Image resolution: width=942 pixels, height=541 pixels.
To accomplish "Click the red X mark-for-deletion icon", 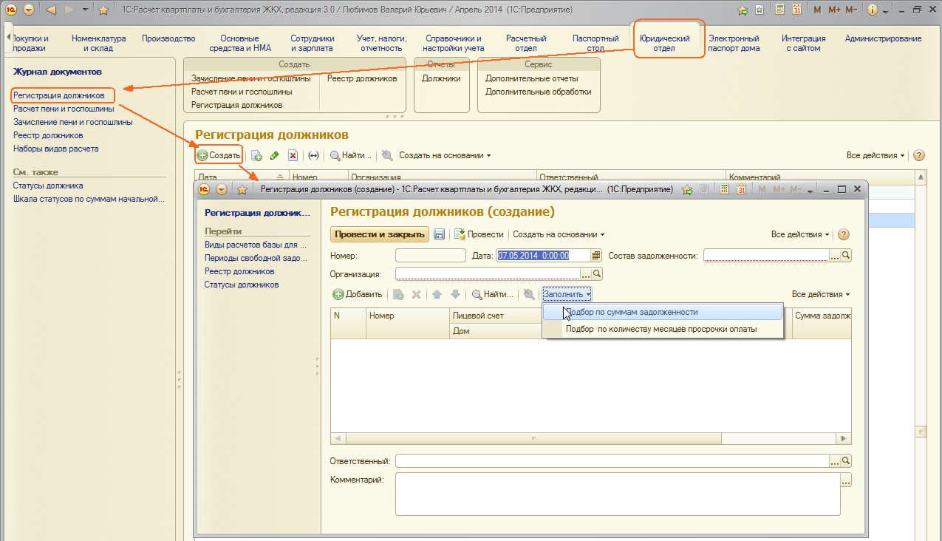I will pyautogui.click(x=293, y=156).
